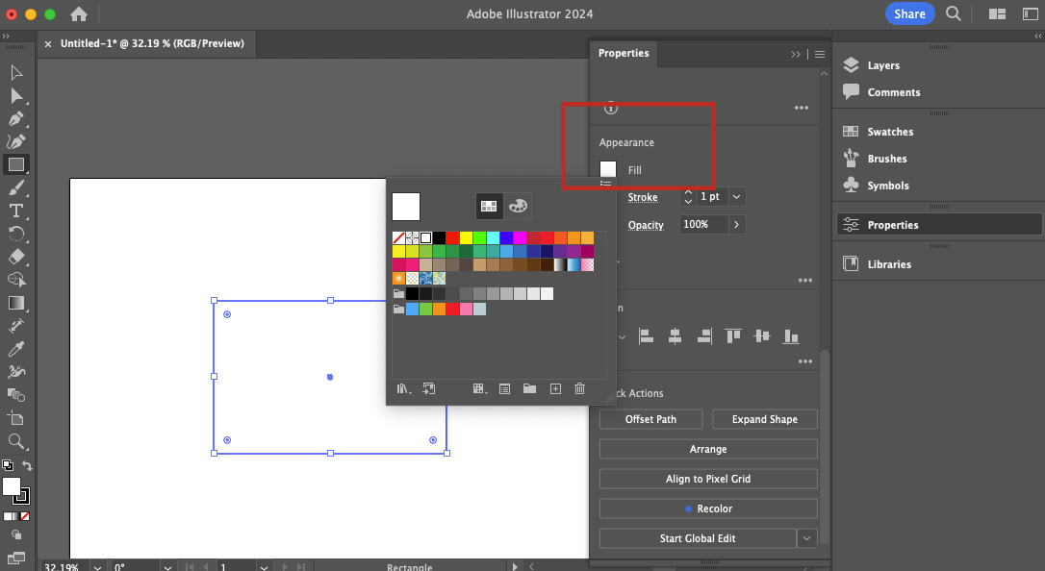The image size is (1045, 571).
Task: Select the Eraser tool
Action: (16, 257)
